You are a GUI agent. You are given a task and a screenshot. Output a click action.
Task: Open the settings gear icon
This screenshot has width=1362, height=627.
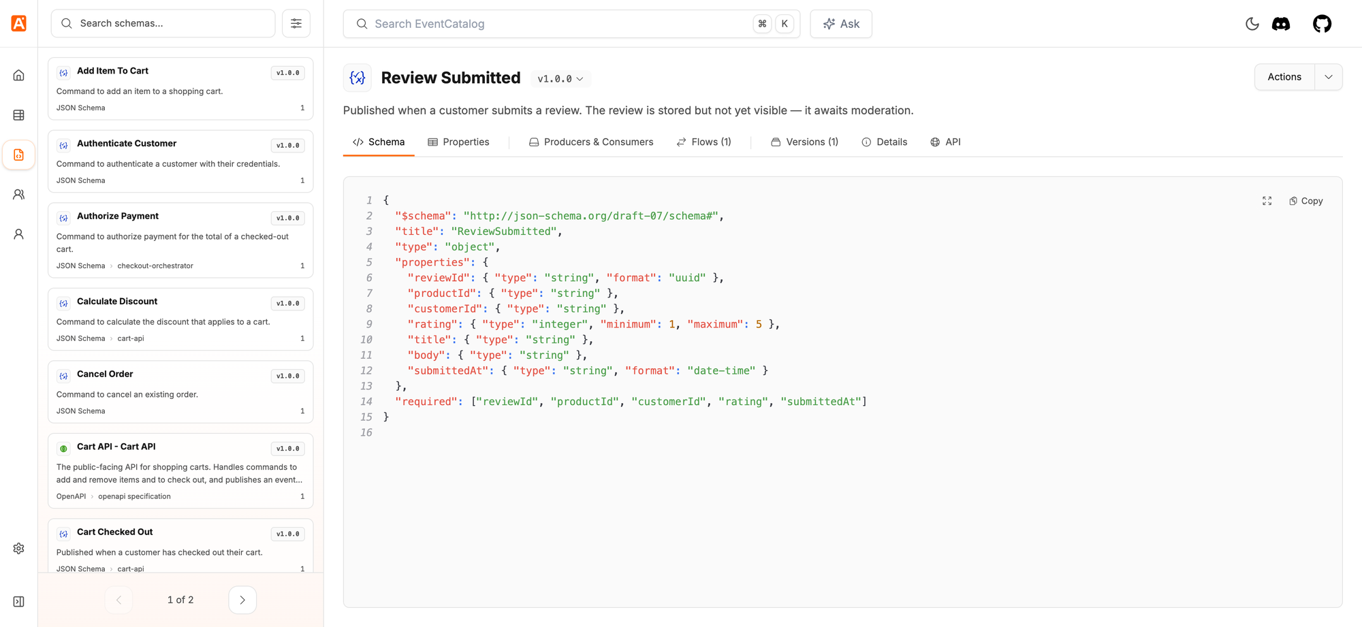pos(19,549)
